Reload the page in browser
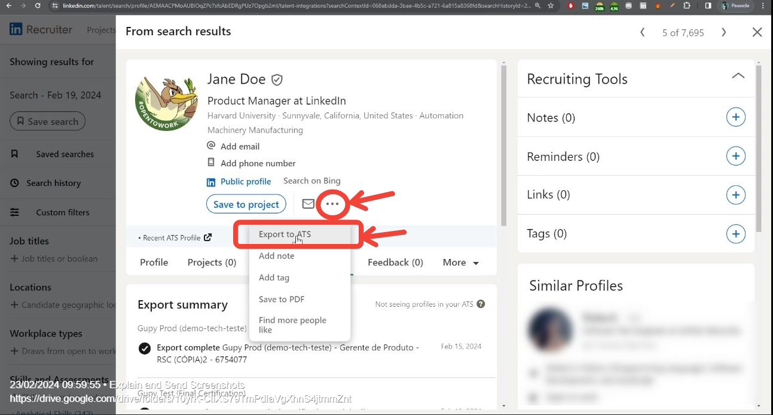773x415 pixels. click(x=38, y=5)
